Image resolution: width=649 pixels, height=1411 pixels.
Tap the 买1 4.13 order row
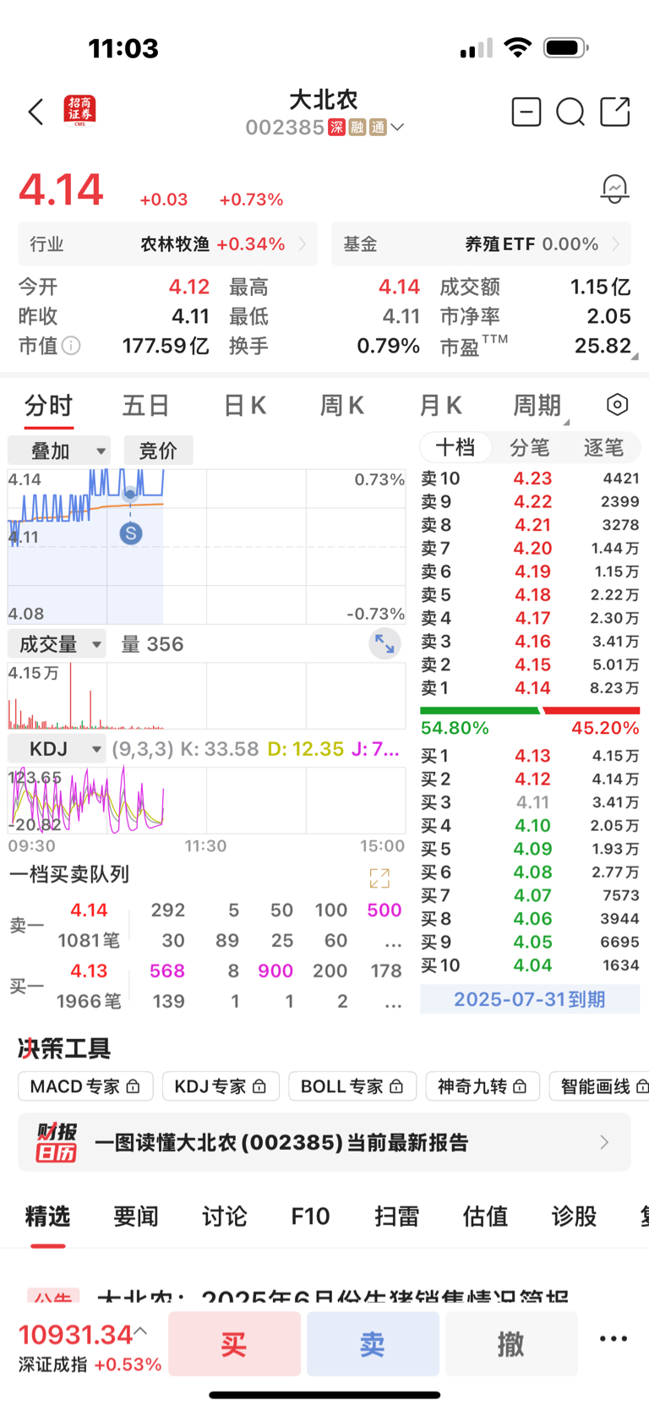(x=530, y=756)
